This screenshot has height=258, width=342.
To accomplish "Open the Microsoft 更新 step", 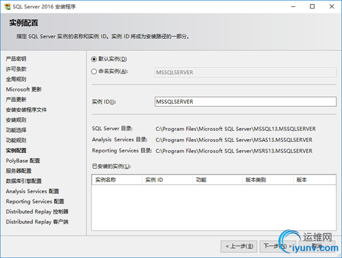I will coord(23,89).
